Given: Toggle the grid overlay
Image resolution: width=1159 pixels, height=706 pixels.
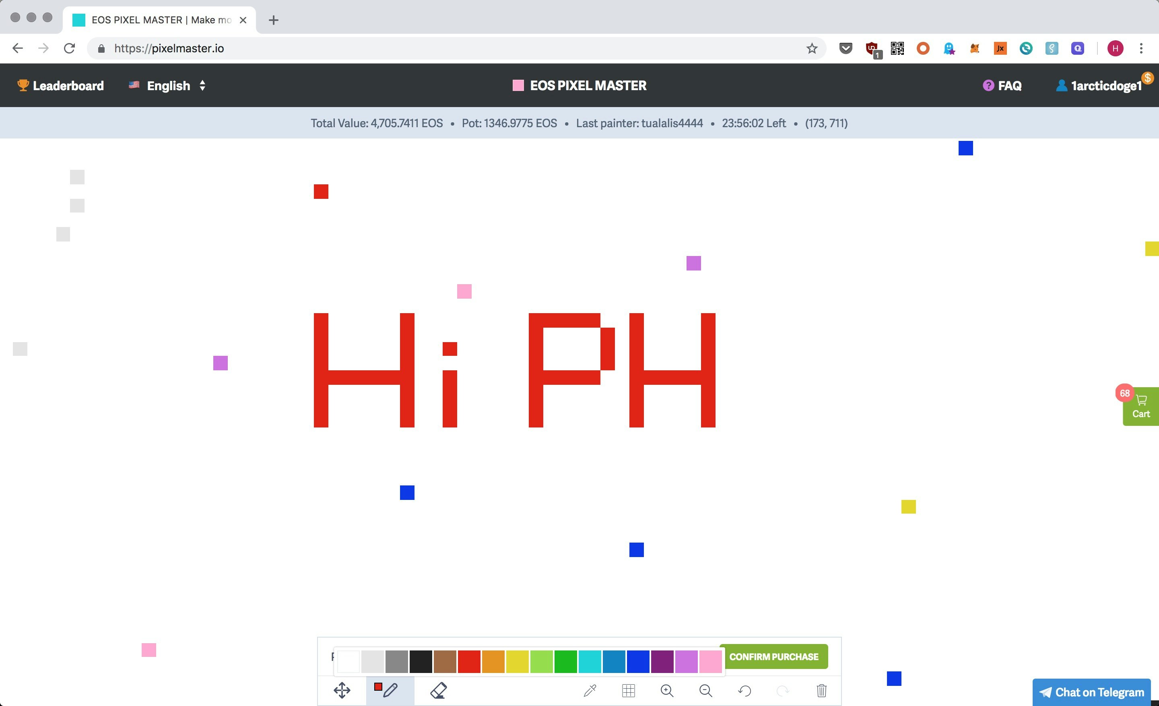Looking at the screenshot, I should 629,691.
